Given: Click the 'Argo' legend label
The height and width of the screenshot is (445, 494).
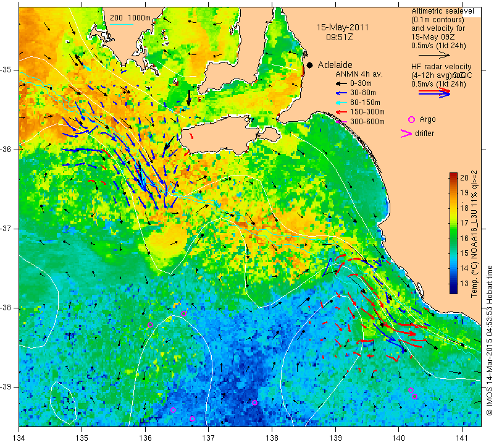Looking at the screenshot, I should point(427,119).
